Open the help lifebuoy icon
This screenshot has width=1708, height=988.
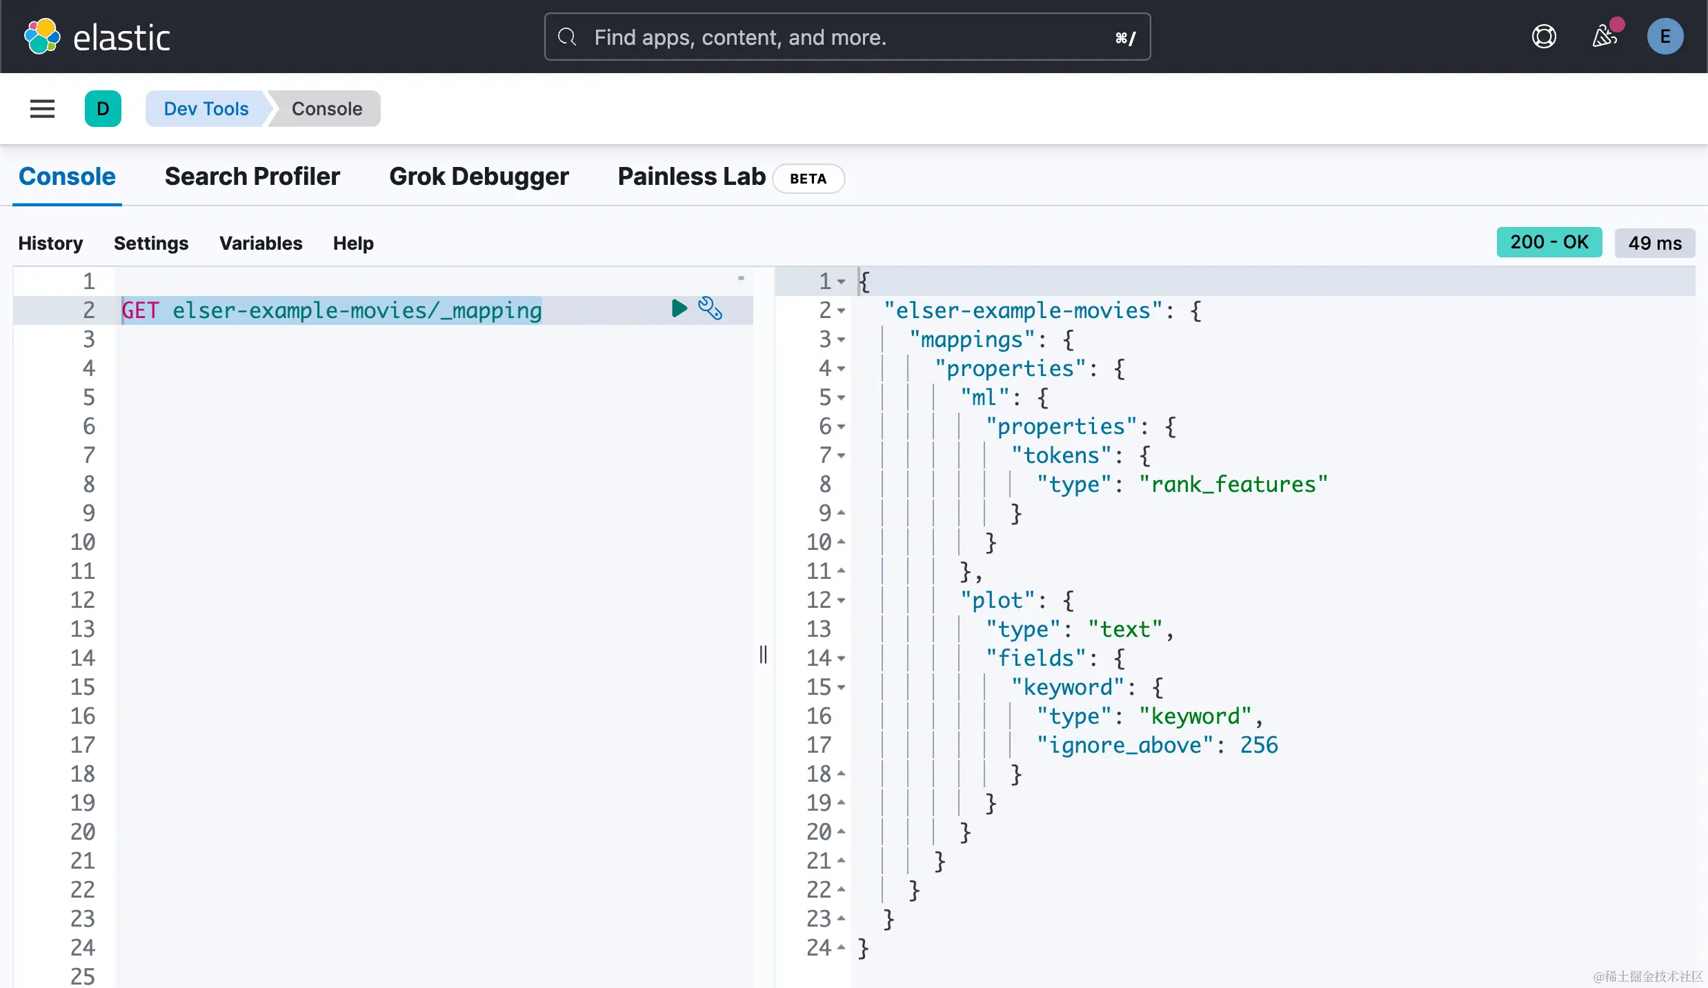[1544, 37]
